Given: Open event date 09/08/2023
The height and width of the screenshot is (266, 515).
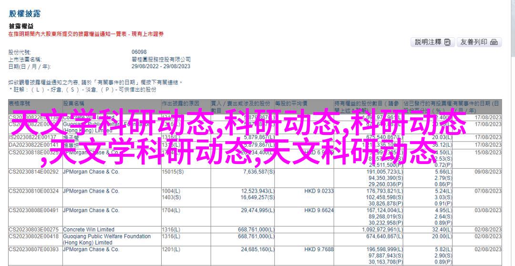Looking at the screenshot, I should (488, 172).
